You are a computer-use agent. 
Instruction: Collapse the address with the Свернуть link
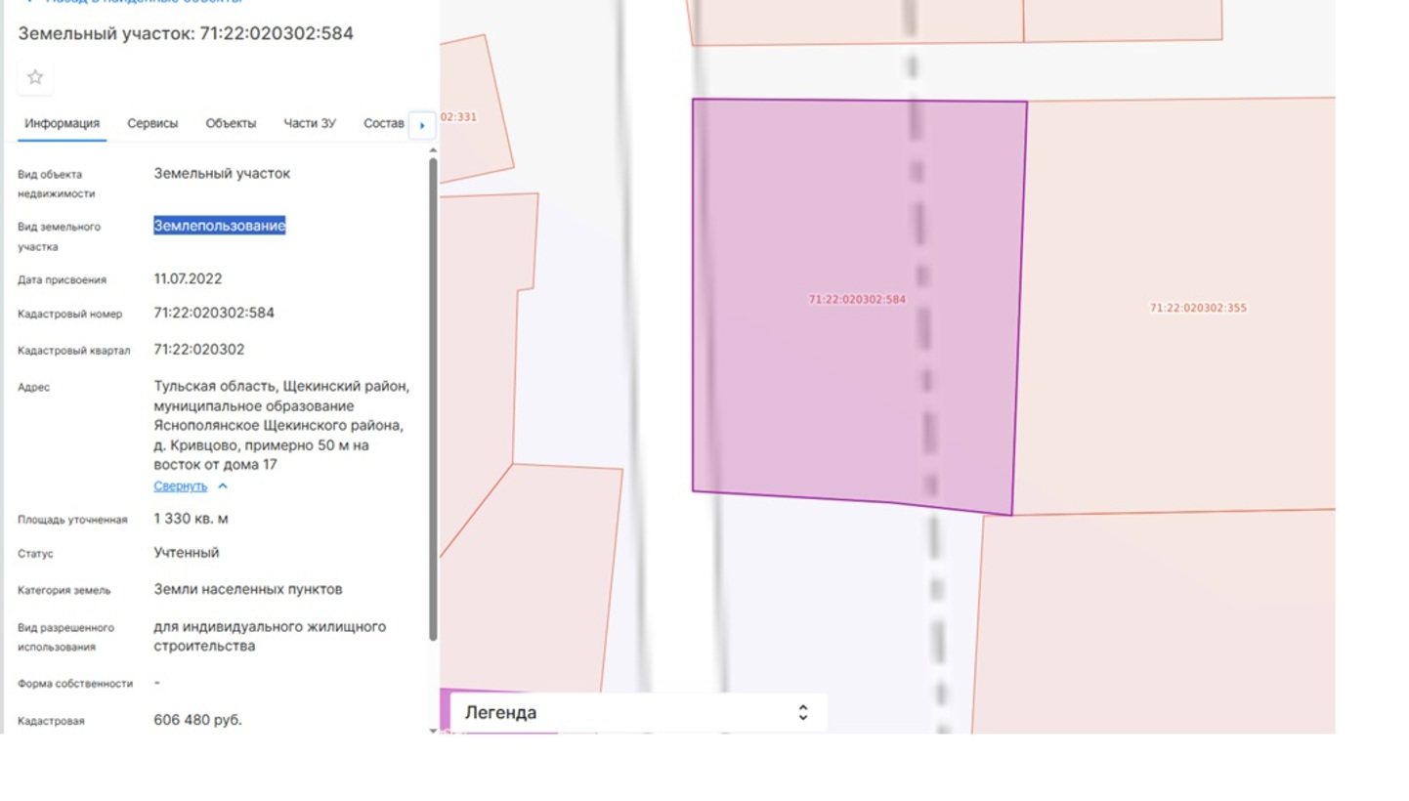(181, 486)
